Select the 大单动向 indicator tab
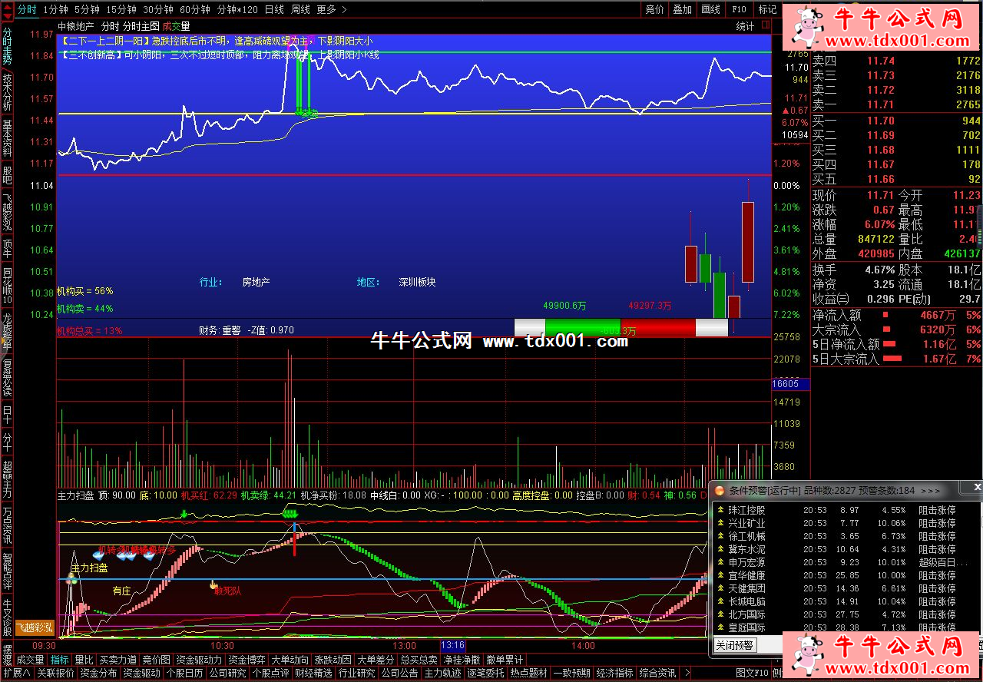This screenshot has width=983, height=682. (290, 660)
